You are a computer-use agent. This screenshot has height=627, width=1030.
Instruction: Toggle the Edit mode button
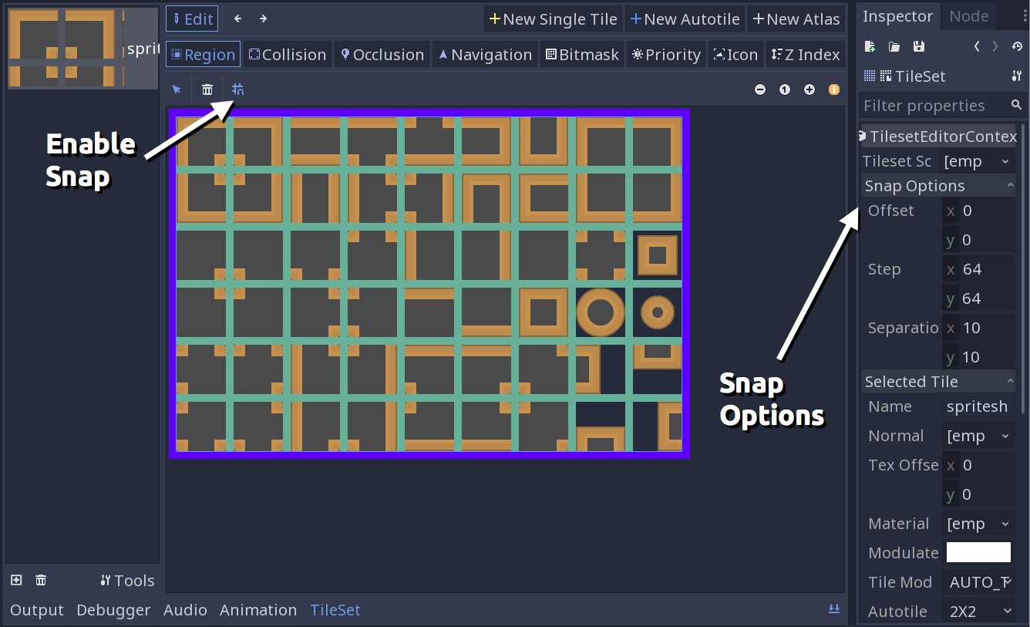(x=192, y=18)
